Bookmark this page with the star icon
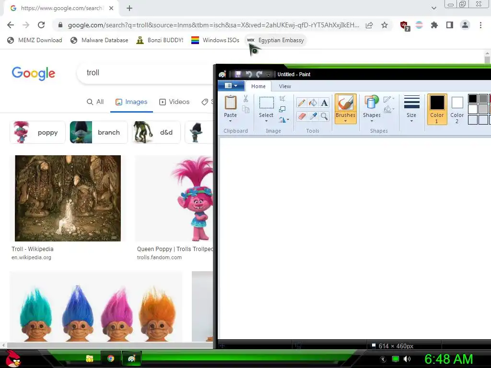The height and width of the screenshot is (368, 491). point(385,25)
